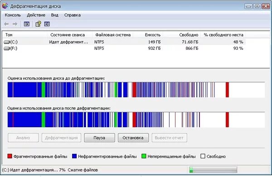Image resolution: width=272 pixels, height=177 pixels.
Task: Click the Неперемещаемые файлы legend label
Action: coord(171,156)
